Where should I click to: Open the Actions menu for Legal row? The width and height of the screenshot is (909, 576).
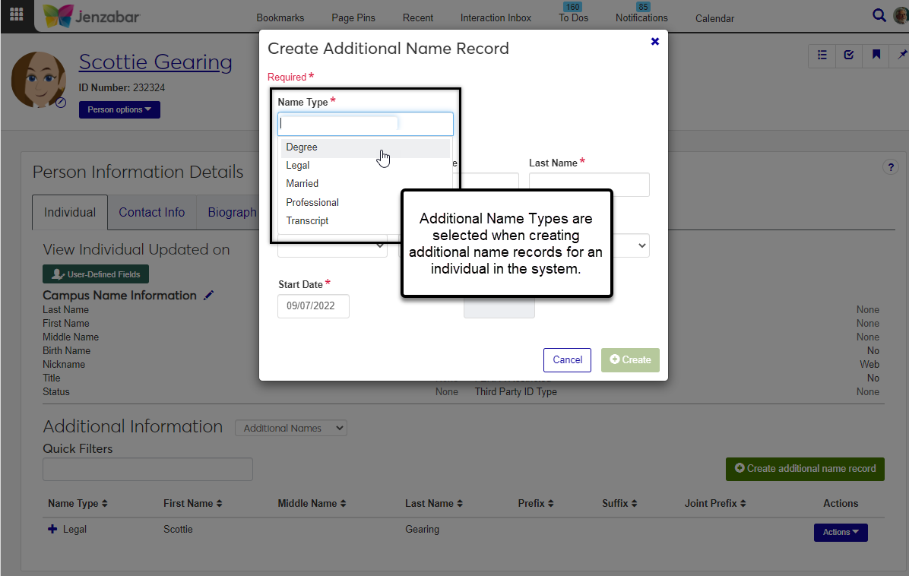(x=840, y=533)
